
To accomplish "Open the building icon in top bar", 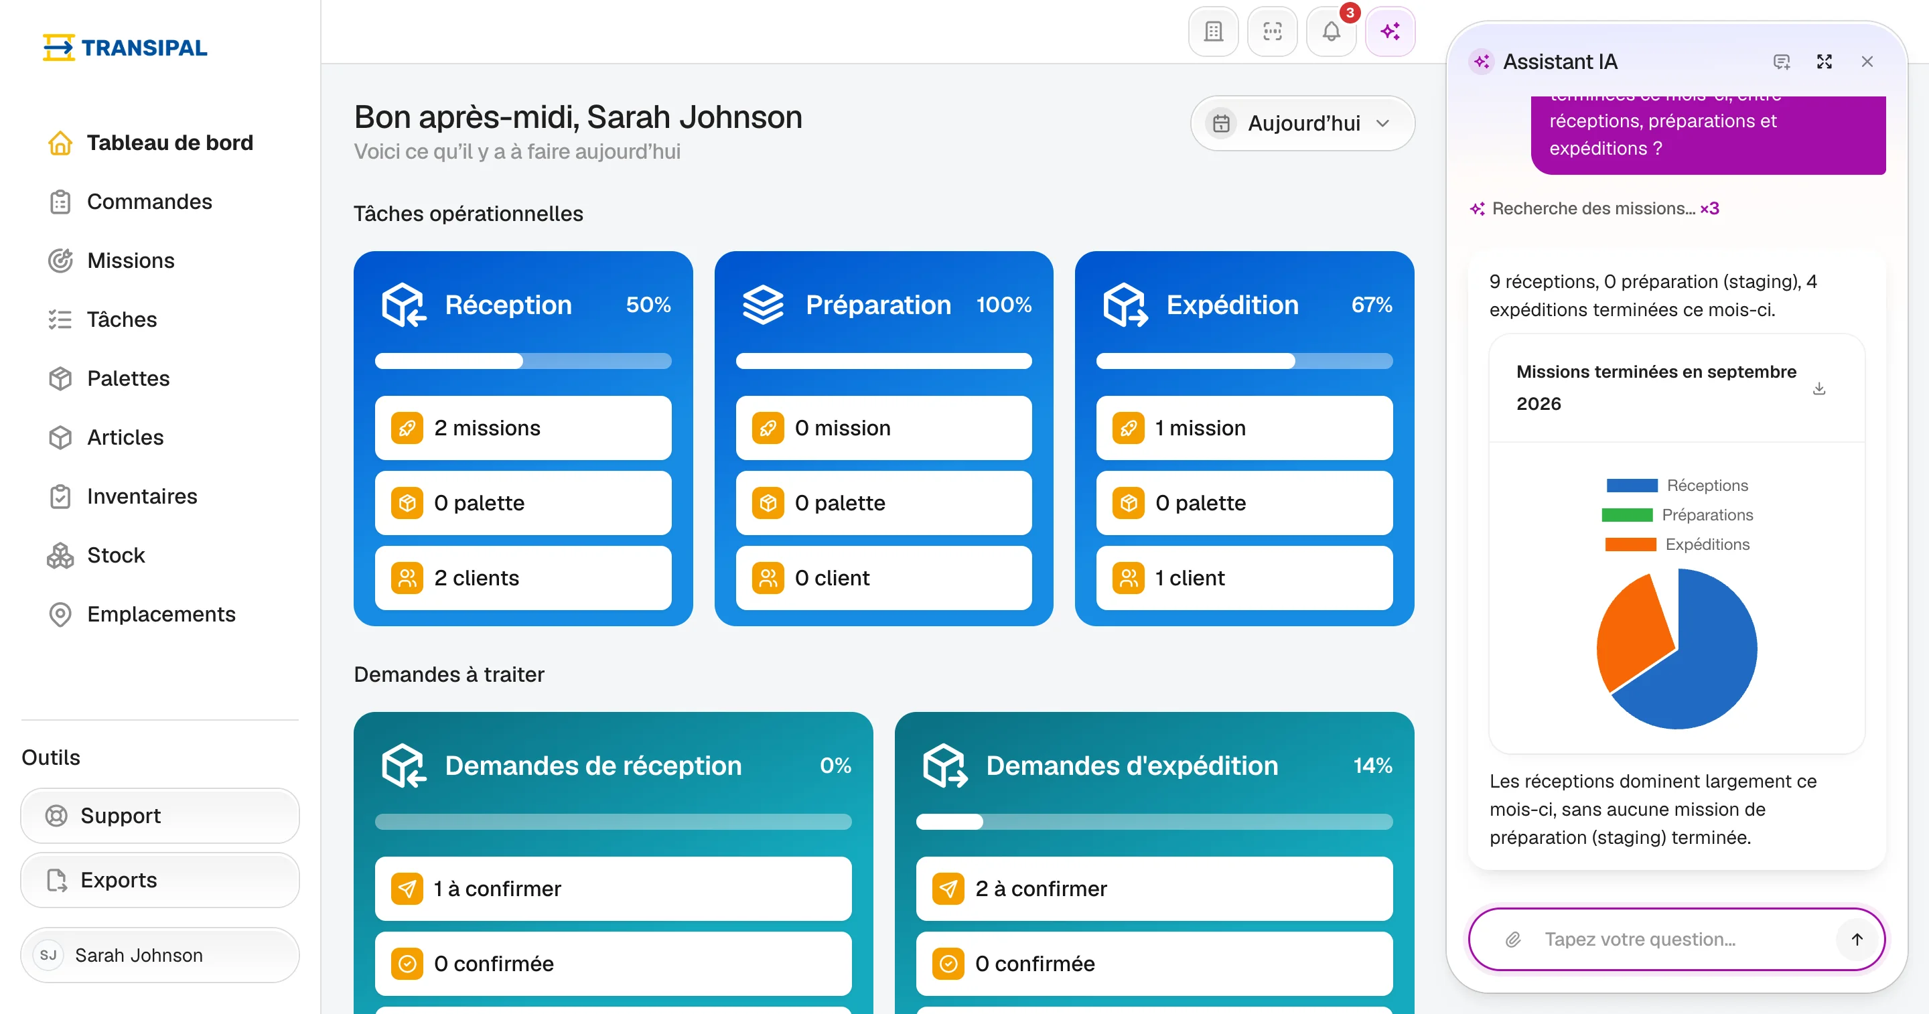I will coord(1213,31).
